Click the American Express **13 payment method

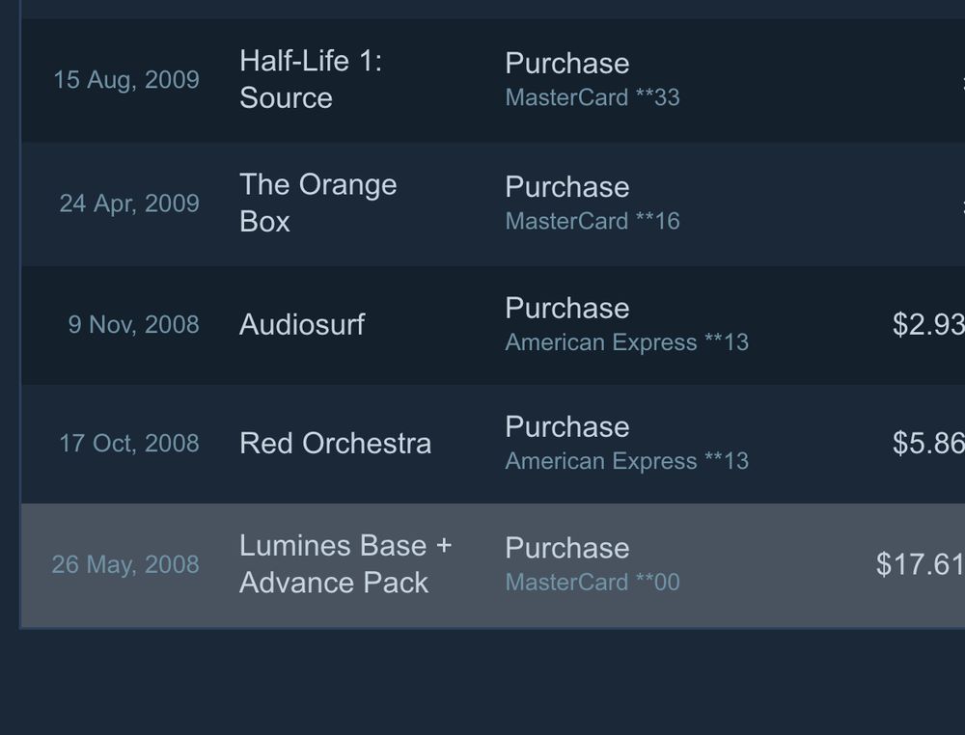pyautogui.click(x=626, y=342)
